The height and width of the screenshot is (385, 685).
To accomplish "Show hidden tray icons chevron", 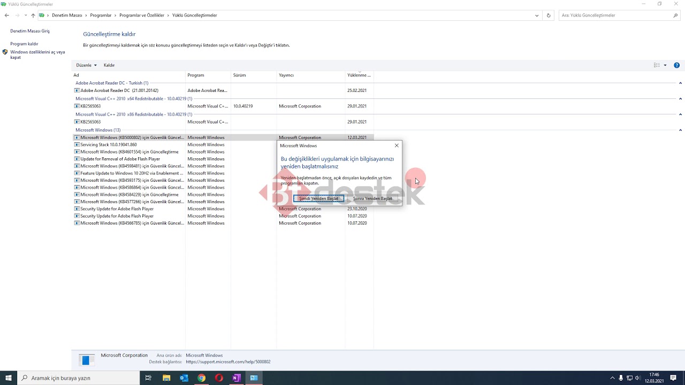I will click(612, 378).
